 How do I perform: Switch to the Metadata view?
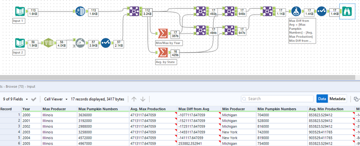[x=338, y=99]
